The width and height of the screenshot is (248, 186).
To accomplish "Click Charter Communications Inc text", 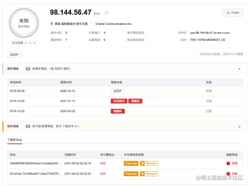I will (114, 24).
